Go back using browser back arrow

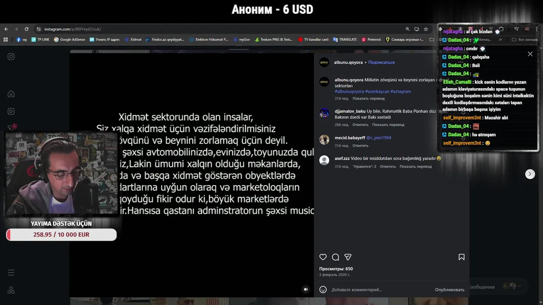tap(6, 29)
